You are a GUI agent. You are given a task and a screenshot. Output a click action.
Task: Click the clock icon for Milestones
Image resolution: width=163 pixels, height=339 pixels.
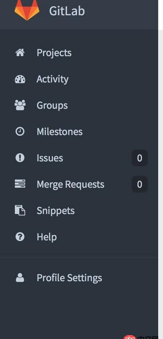tap(20, 131)
